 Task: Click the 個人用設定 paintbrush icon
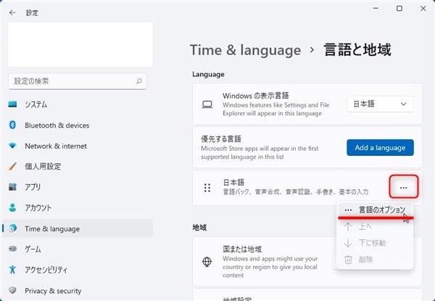click(12, 166)
